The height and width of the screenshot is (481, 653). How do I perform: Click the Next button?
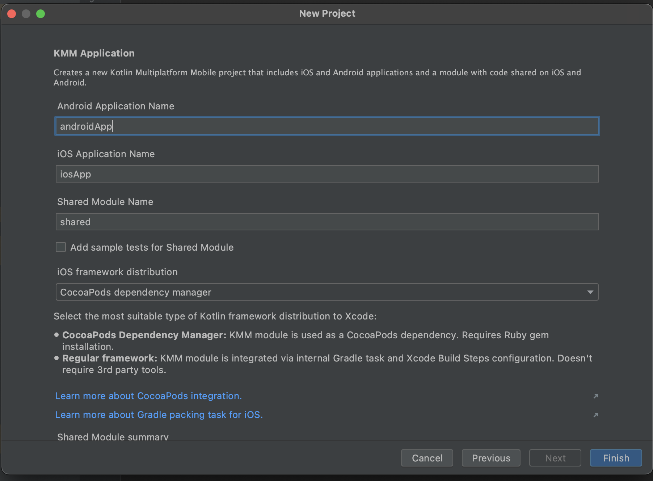click(555, 458)
